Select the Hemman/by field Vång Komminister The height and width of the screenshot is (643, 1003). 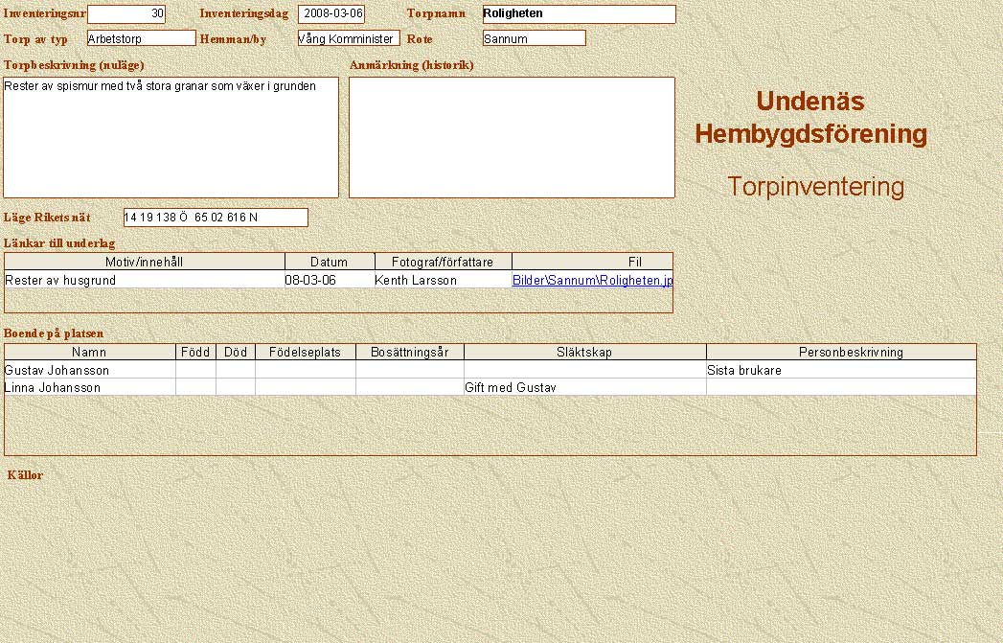pos(348,38)
